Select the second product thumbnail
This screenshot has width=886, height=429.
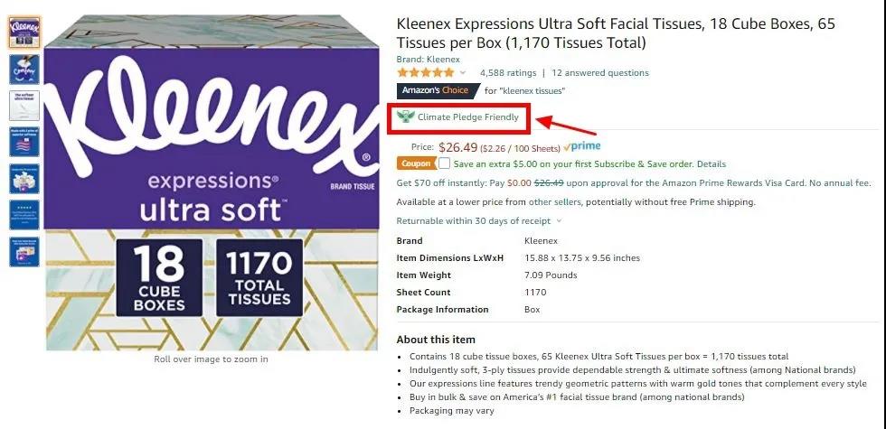[x=24, y=69]
